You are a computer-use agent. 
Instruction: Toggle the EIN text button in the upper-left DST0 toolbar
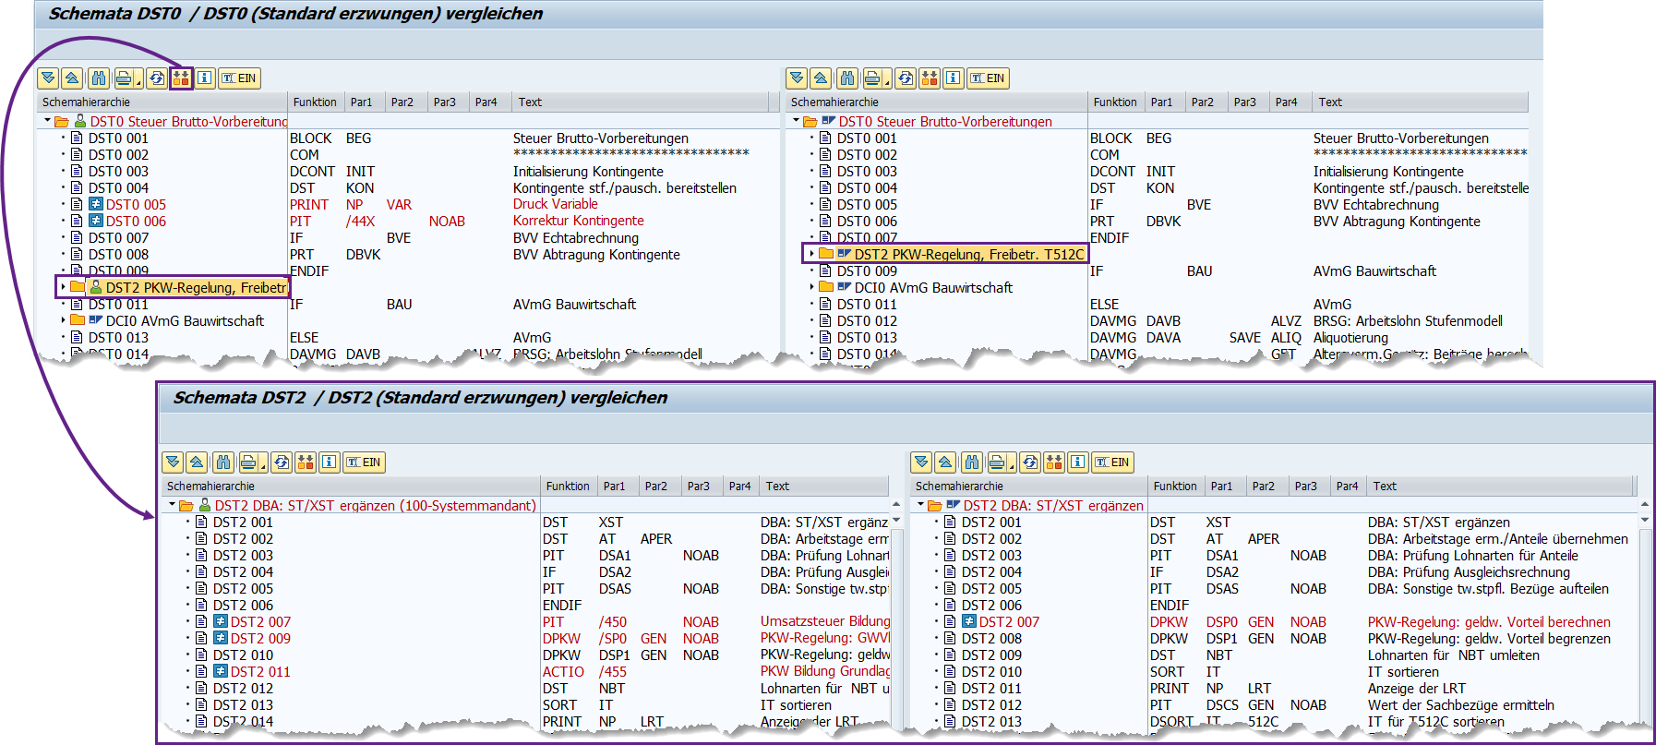[239, 78]
